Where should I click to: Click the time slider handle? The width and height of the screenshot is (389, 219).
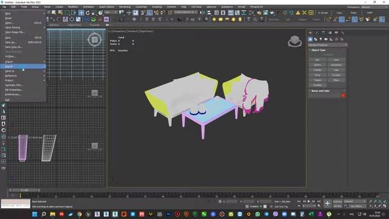(x=24, y=190)
